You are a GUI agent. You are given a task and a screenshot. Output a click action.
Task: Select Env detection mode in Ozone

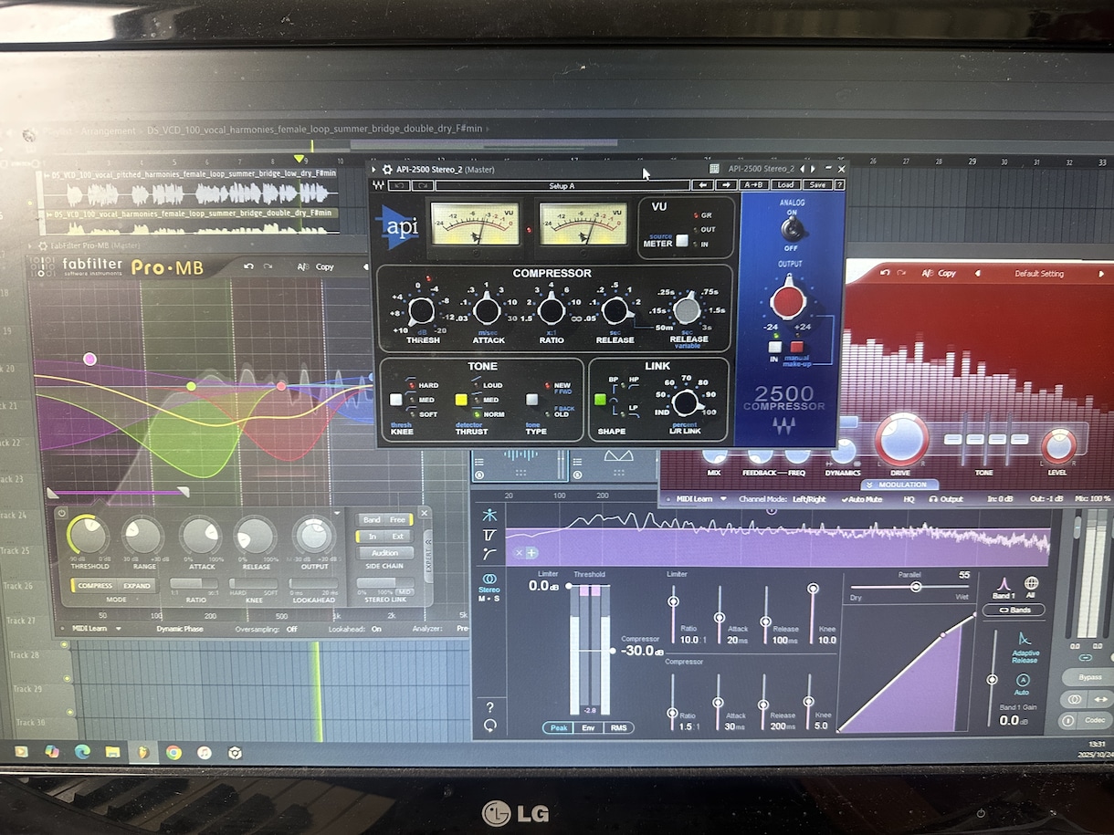(588, 728)
